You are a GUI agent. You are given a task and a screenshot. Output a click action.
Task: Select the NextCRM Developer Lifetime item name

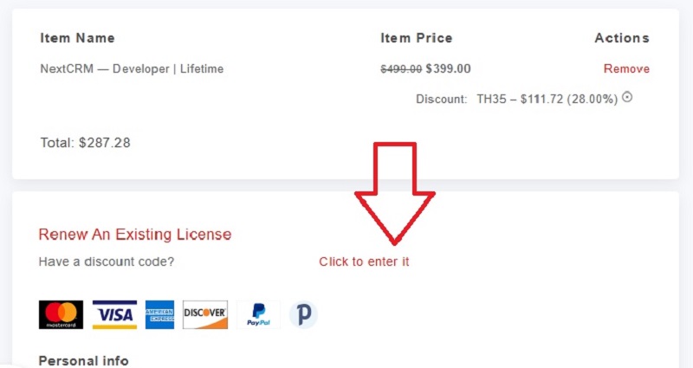pos(132,69)
